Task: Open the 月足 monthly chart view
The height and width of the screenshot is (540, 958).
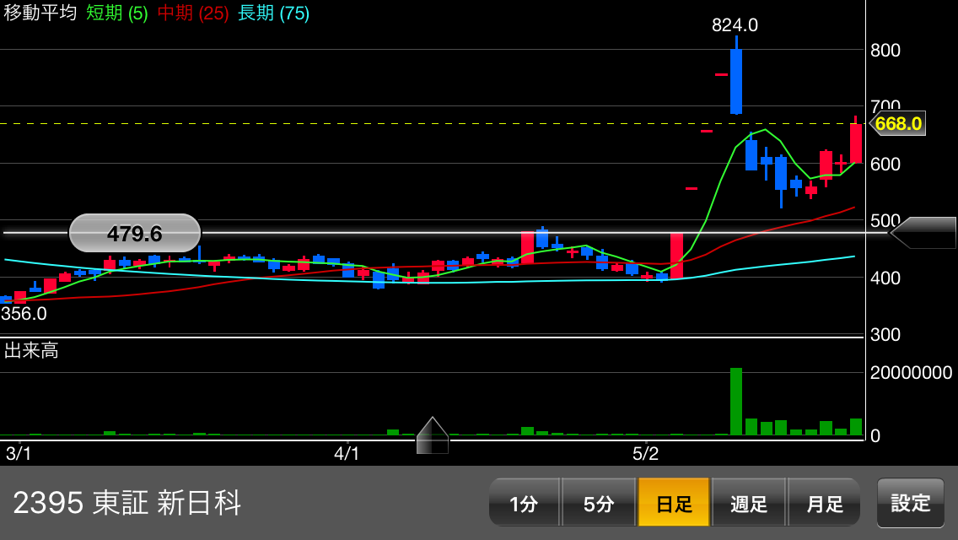Action: click(x=824, y=503)
